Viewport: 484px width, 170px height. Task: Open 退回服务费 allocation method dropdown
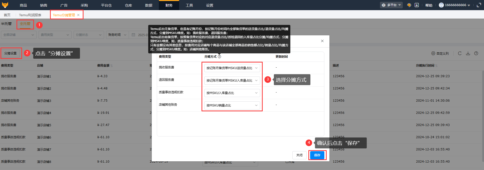click(x=232, y=81)
